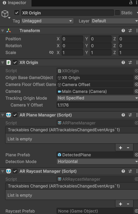
Task: Enable the Static checkbox
Action: (117, 13)
